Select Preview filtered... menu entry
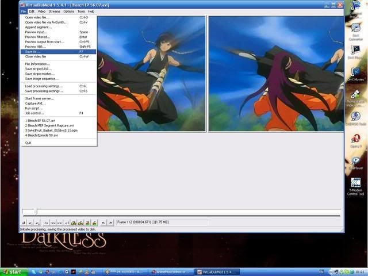 pos(59,37)
